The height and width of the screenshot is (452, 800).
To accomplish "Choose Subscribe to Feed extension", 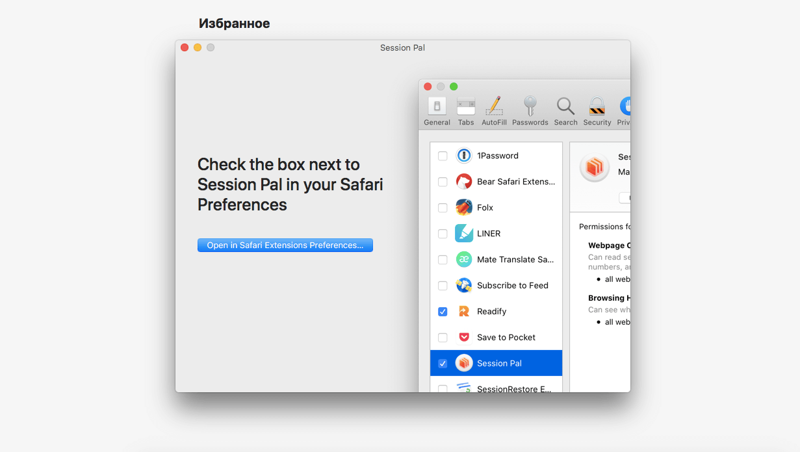I will pos(512,286).
